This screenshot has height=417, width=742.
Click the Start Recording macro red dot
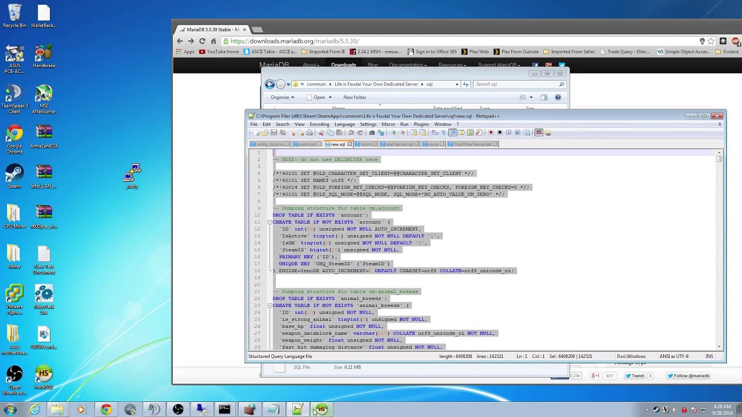click(x=491, y=132)
